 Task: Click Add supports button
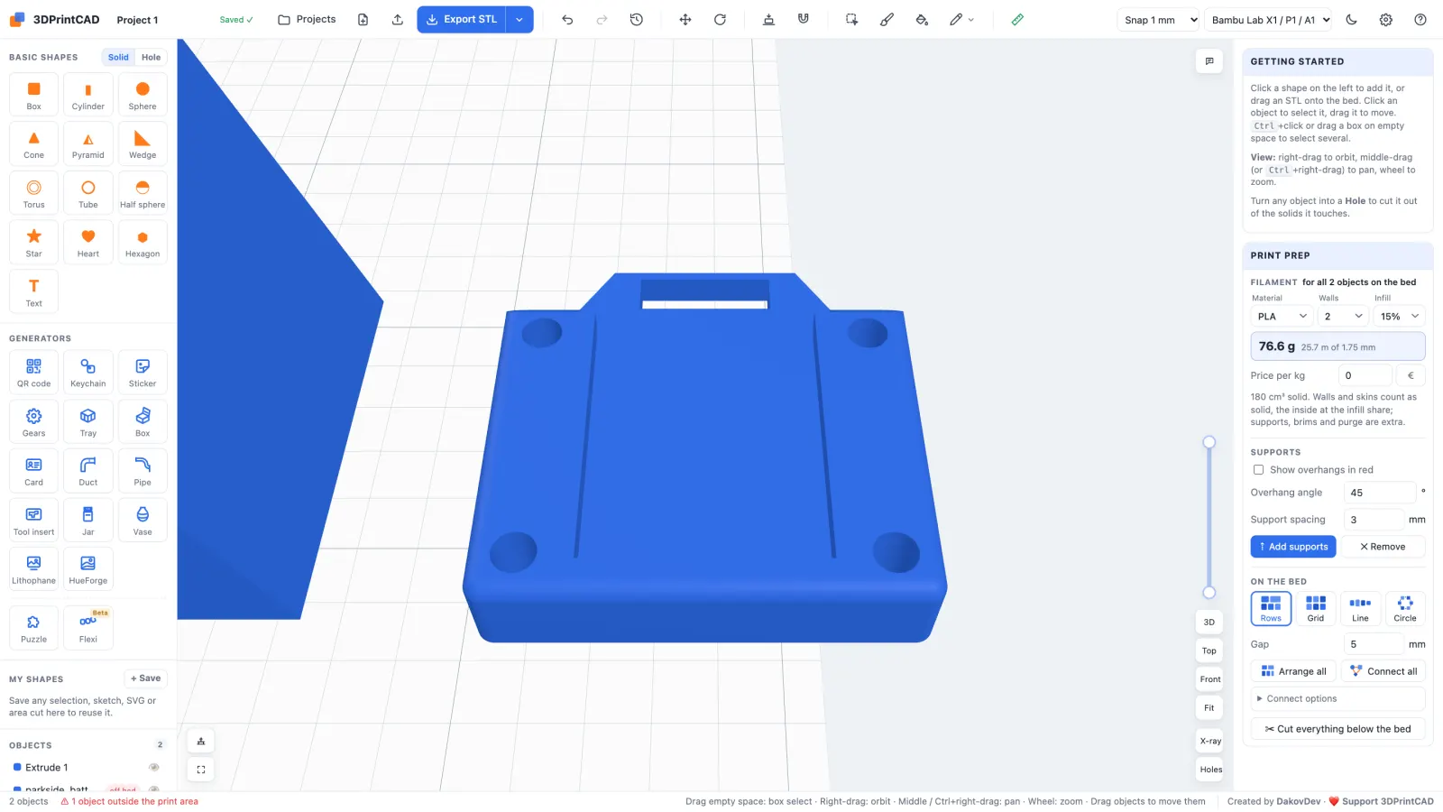coord(1293,547)
